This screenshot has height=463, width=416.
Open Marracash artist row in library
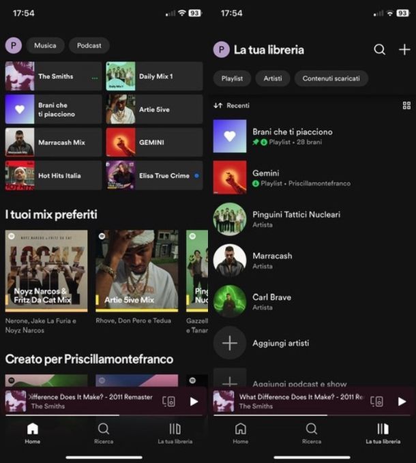click(312, 260)
